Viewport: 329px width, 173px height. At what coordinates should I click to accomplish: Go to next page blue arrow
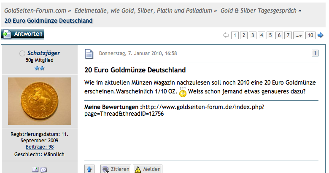click(321, 35)
